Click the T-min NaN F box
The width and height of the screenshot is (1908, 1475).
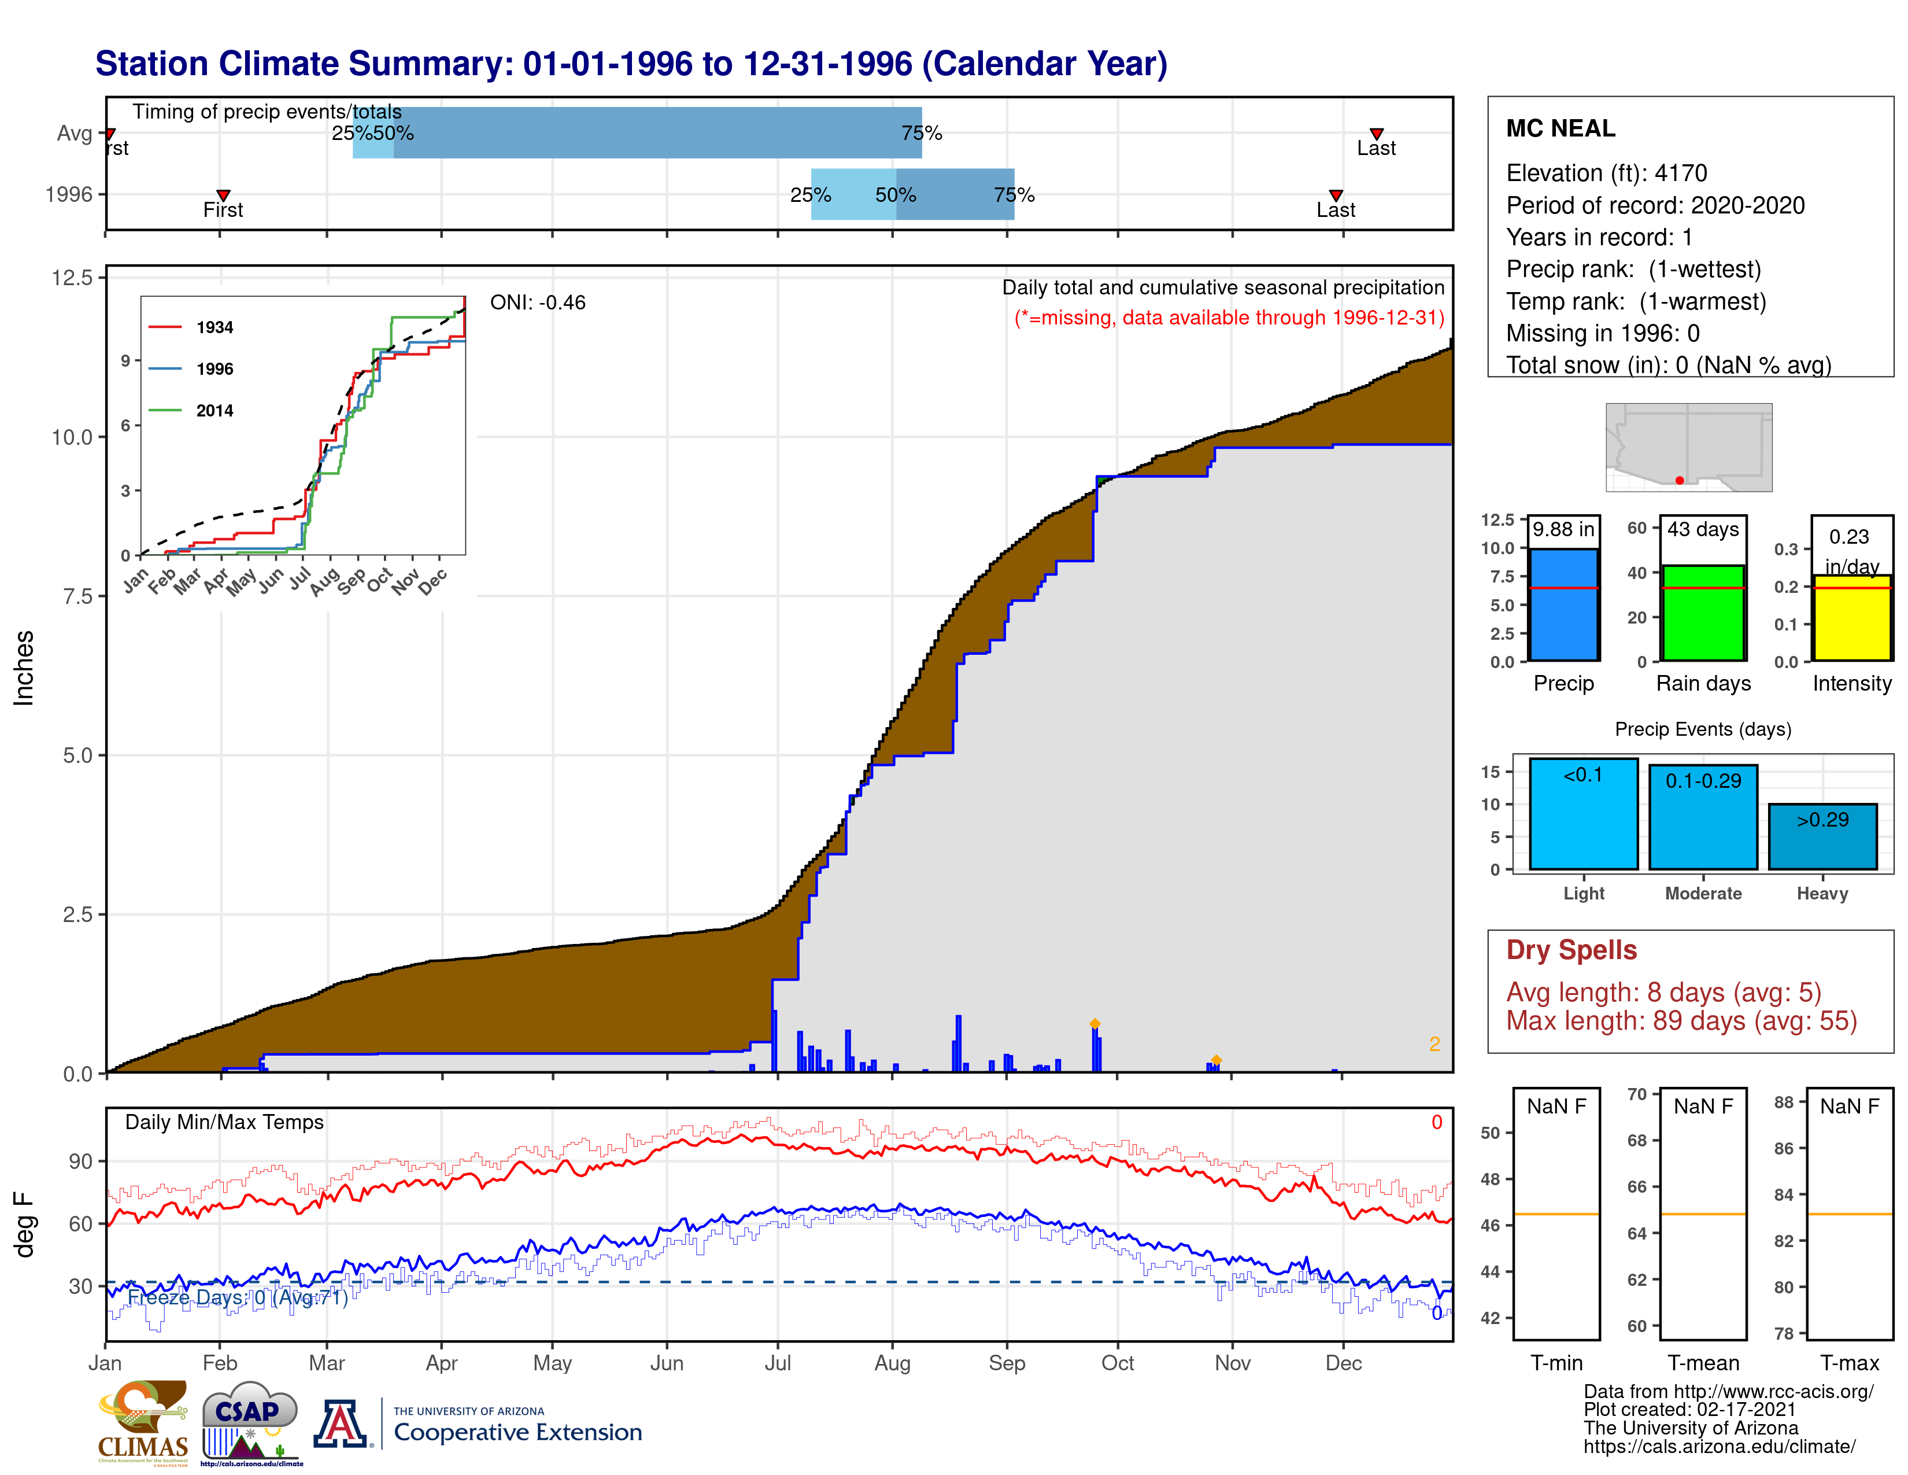pos(1556,1214)
